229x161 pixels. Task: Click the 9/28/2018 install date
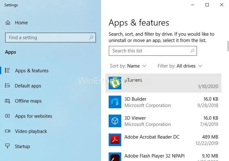pyautogui.click(x=208, y=105)
